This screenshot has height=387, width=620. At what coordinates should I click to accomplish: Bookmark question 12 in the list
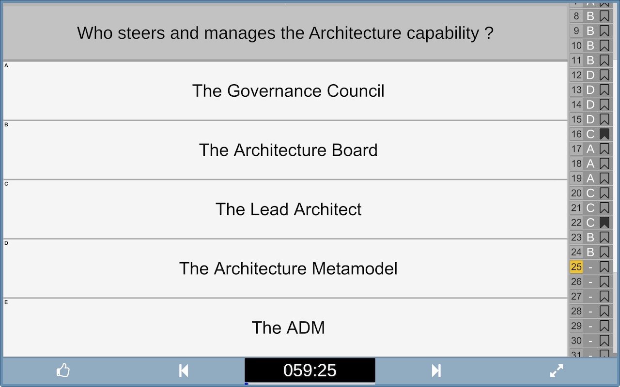click(604, 75)
